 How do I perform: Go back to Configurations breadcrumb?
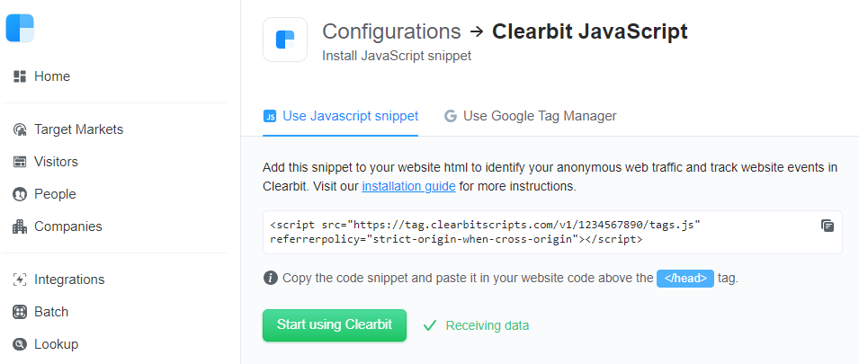391,31
